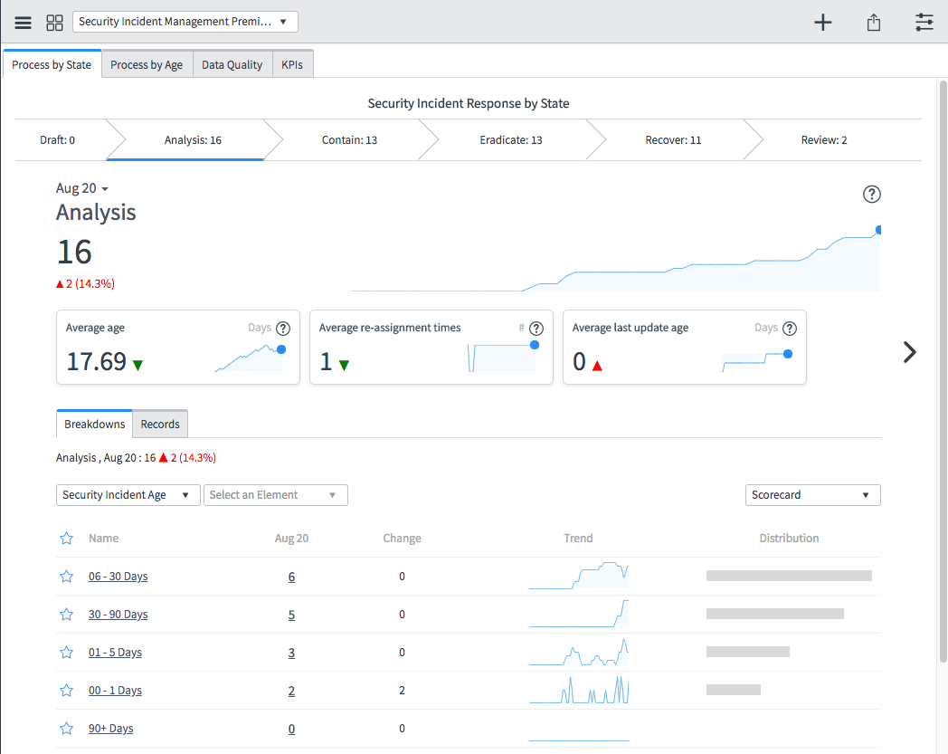
Task: Open the hamburger navigation menu
Action: (x=24, y=23)
